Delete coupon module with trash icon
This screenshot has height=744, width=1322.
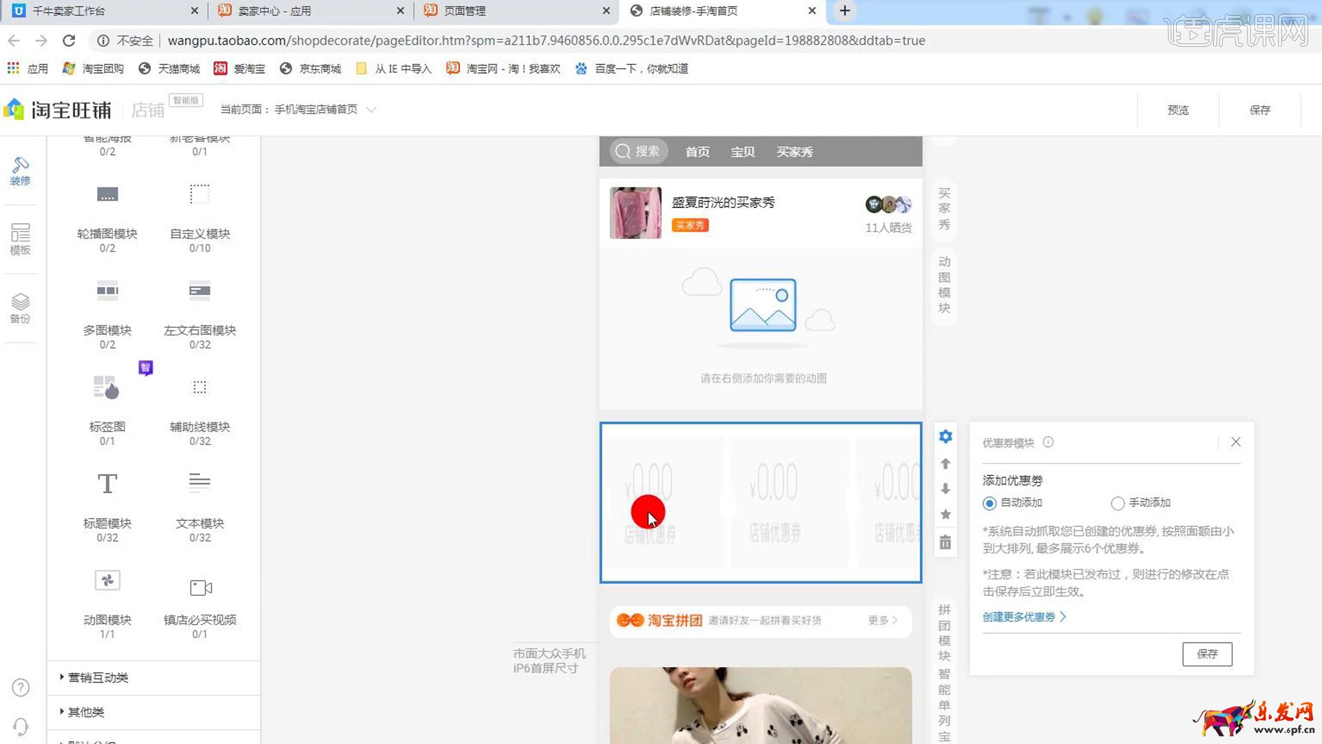coord(945,543)
